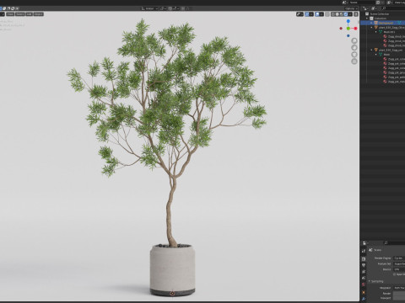This screenshot has width=405, height=303.
Task: Open the View Layer properties tab
Action: pos(364,272)
